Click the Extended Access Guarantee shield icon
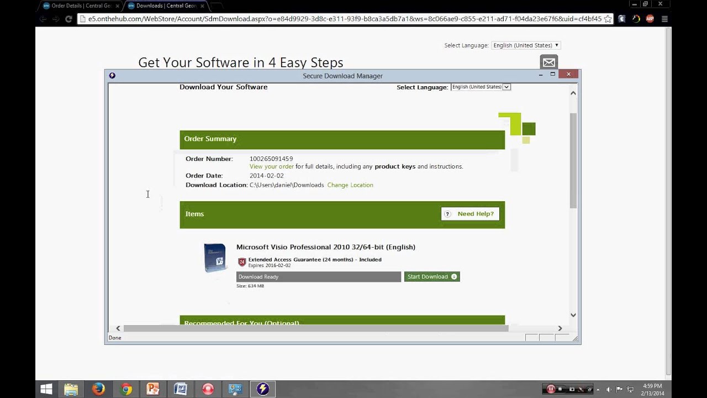Image resolution: width=707 pixels, height=398 pixels. pyautogui.click(x=242, y=262)
